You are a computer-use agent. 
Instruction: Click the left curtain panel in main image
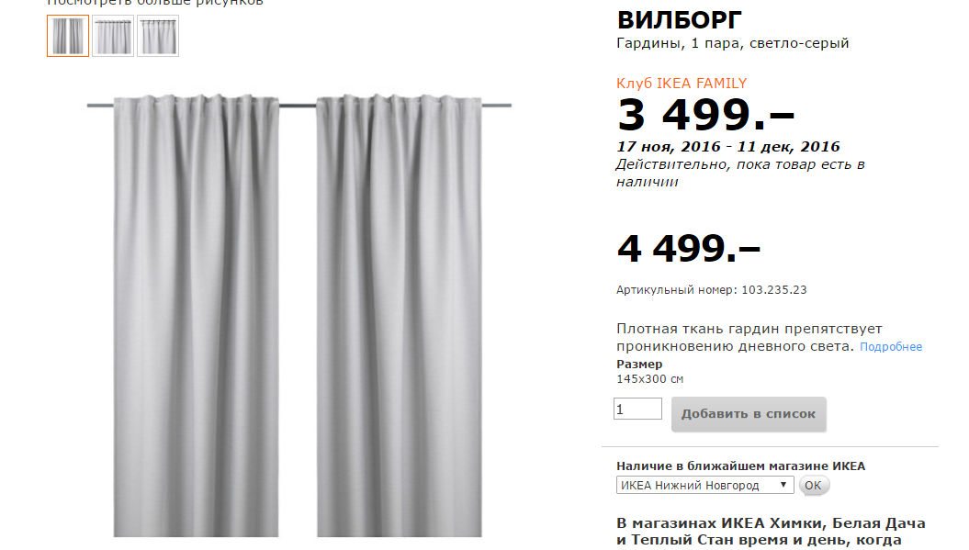coord(196,315)
